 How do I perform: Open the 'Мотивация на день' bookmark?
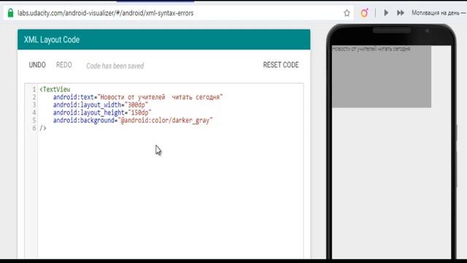(x=439, y=13)
